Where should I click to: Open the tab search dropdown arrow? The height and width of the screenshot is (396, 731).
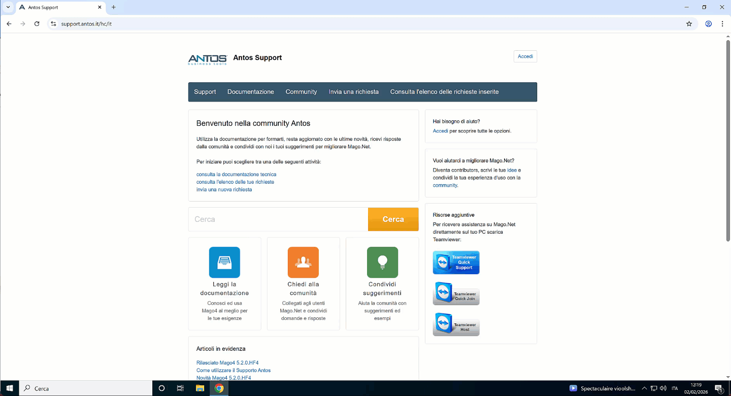click(x=8, y=7)
